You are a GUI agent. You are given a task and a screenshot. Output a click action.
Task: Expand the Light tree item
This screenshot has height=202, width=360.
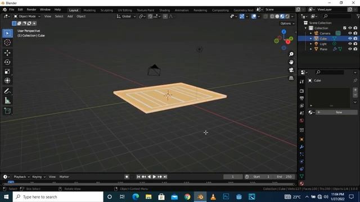pos(311,44)
